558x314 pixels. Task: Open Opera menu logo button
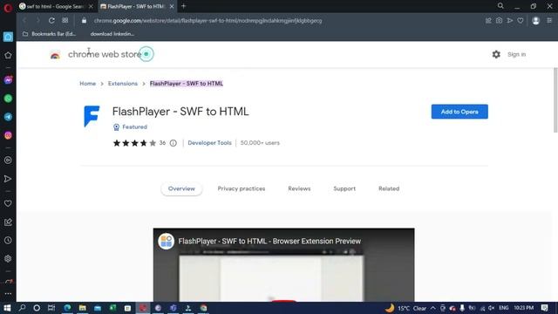[x=8, y=7]
